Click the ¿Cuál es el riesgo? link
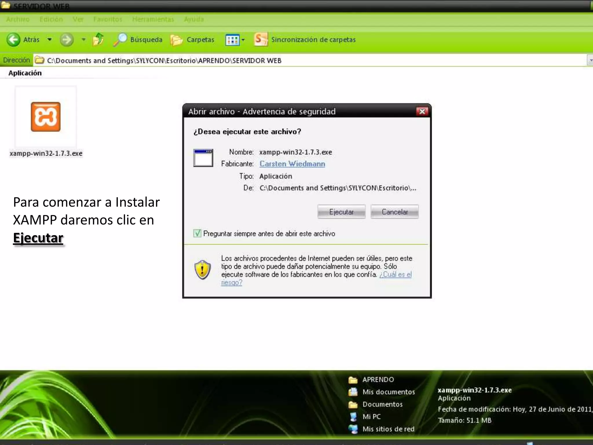Viewport: 593px width, 445px height. click(395, 274)
